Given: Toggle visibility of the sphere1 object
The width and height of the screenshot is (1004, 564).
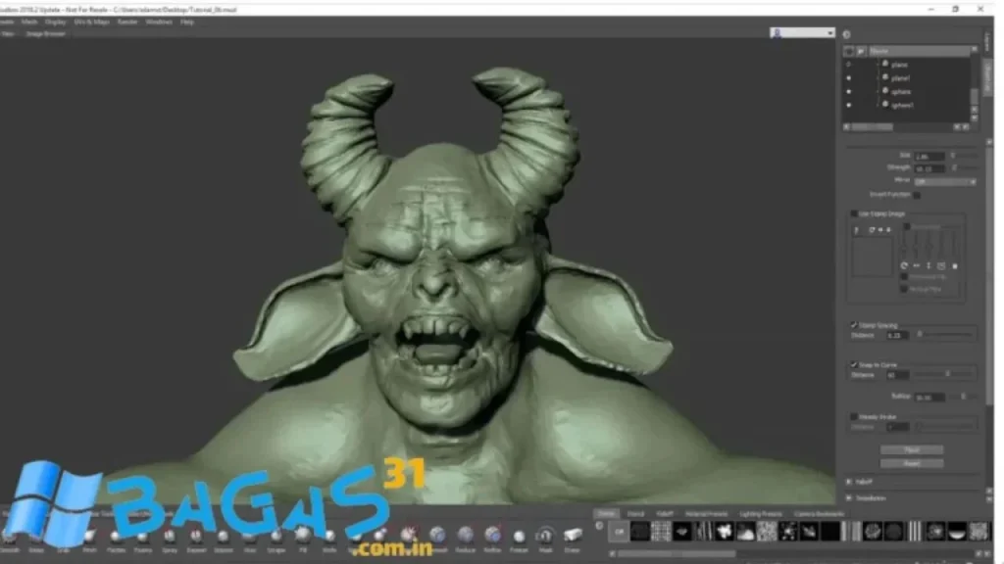Looking at the screenshot, I should pos(849,105).
